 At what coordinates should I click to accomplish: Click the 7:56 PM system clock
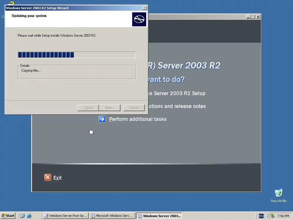point(283,216)
